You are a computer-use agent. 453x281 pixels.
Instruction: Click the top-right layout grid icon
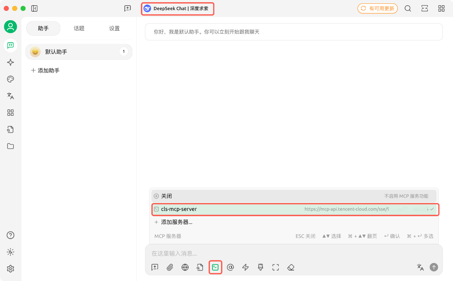(x=441, y=8)
